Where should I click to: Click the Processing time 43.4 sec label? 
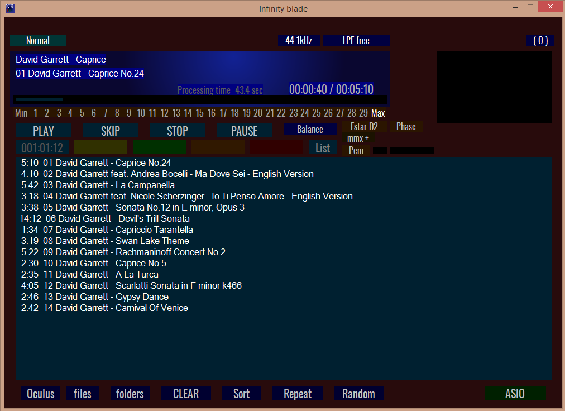pyautogui.click(x=220, y=90)
